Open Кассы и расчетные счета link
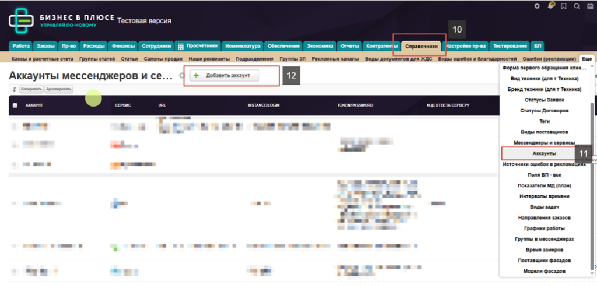The image size is (597, 285). [x=43, y=59]
